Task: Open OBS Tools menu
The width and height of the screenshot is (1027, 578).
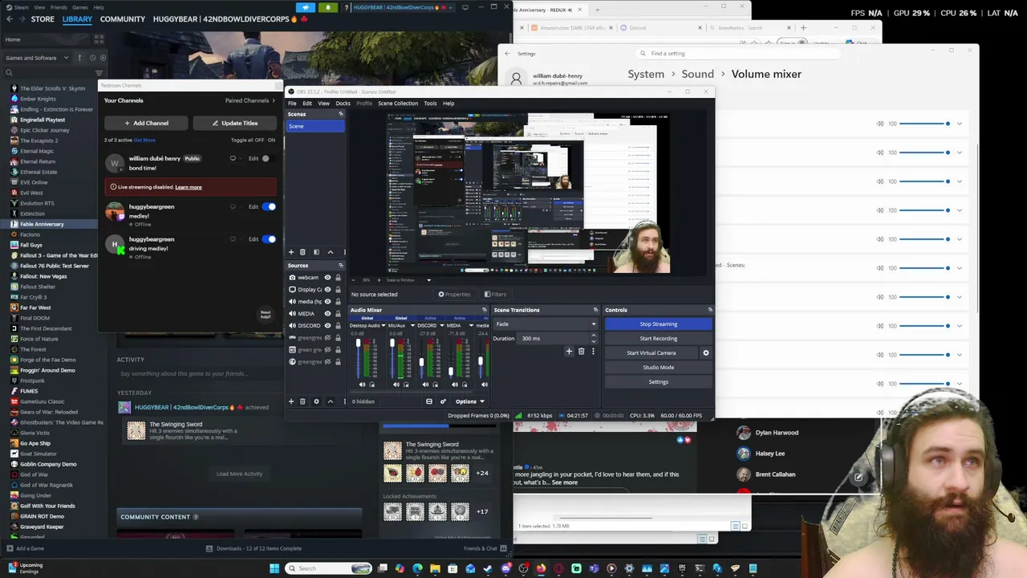Action: coord(430,104)
